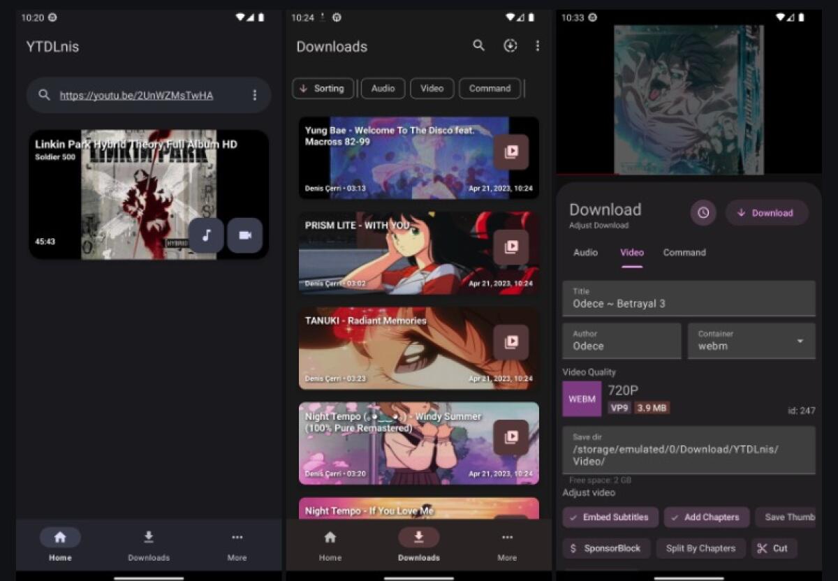Switch to the Command tab in Download sheet
This screenshot has height=581, width=838.
pos(684,253)
